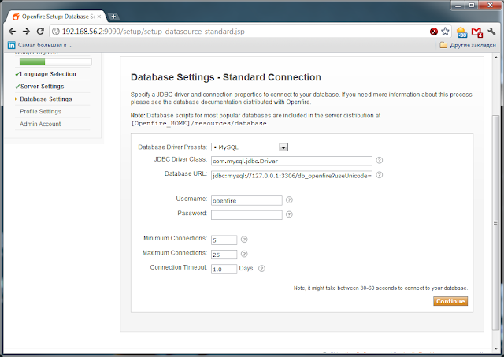Click the red blocked-content icon in address bar

point(434,32)
